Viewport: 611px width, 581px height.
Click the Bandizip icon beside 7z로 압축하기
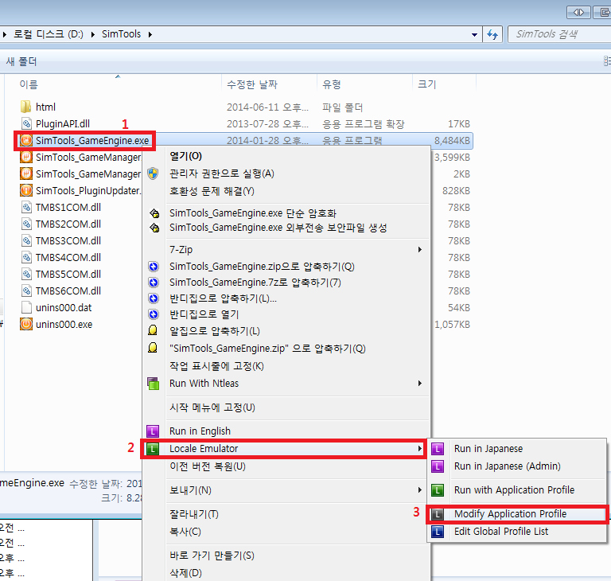click(154, 283)
